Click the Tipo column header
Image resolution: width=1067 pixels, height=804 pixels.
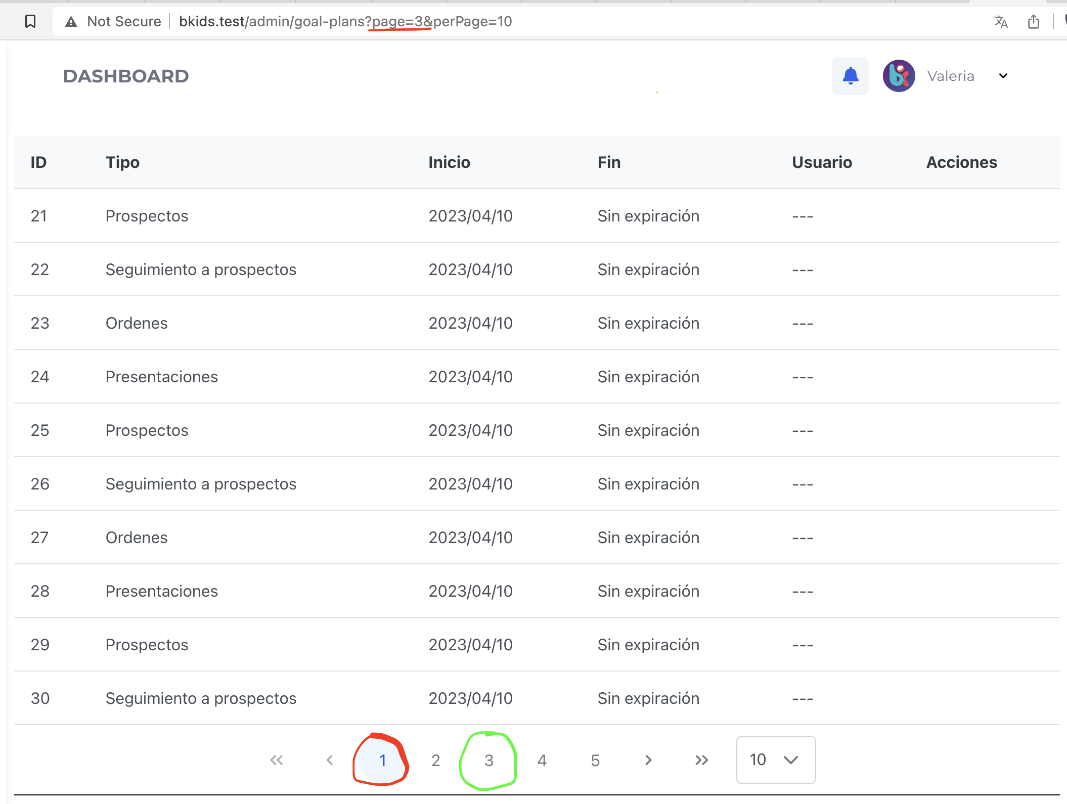coord(122,162)
